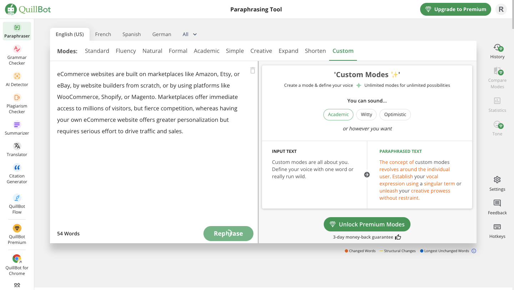Image resolution: width=514 pixels, height=290 pixels.
Task: Open the Translator tool
Action: coord(17,150)
